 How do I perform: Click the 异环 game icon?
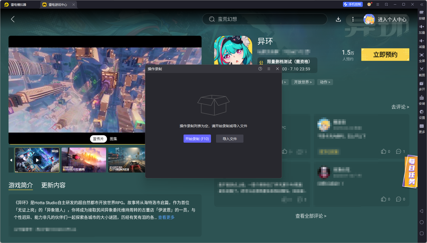[x=233, y=50]
